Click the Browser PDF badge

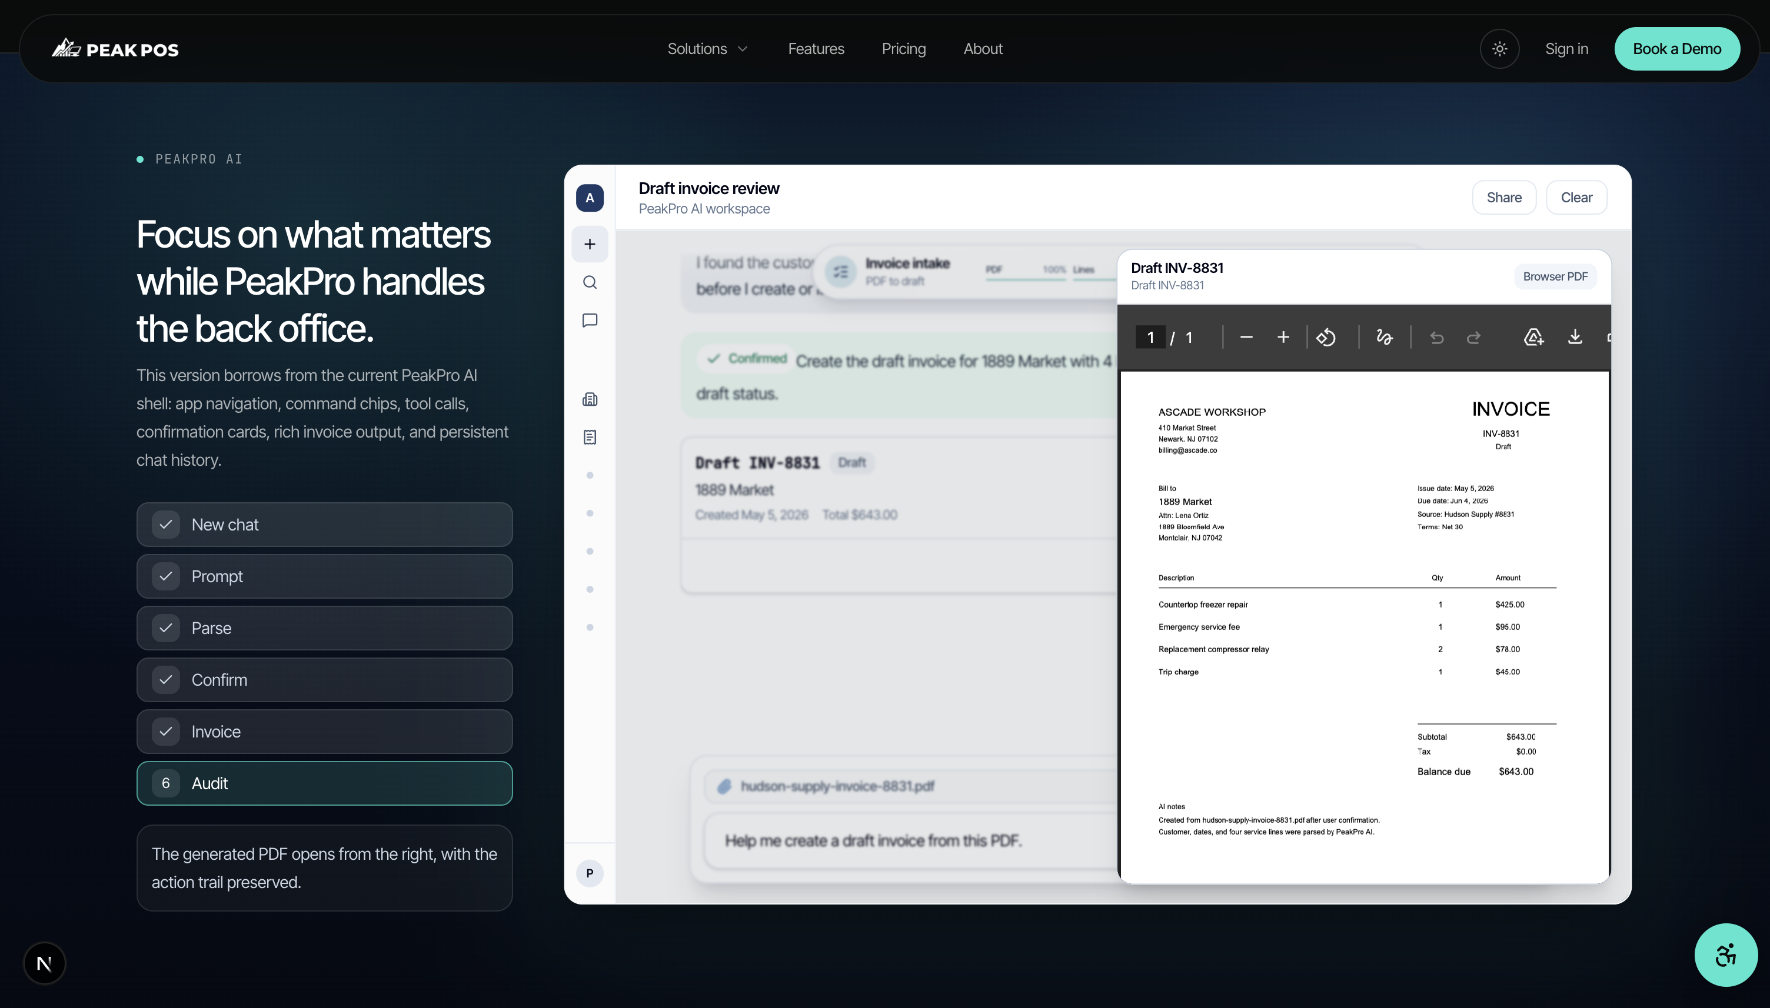[x=1555, y=276]
